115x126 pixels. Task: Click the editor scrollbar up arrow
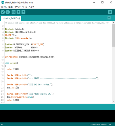pos(113,23)
